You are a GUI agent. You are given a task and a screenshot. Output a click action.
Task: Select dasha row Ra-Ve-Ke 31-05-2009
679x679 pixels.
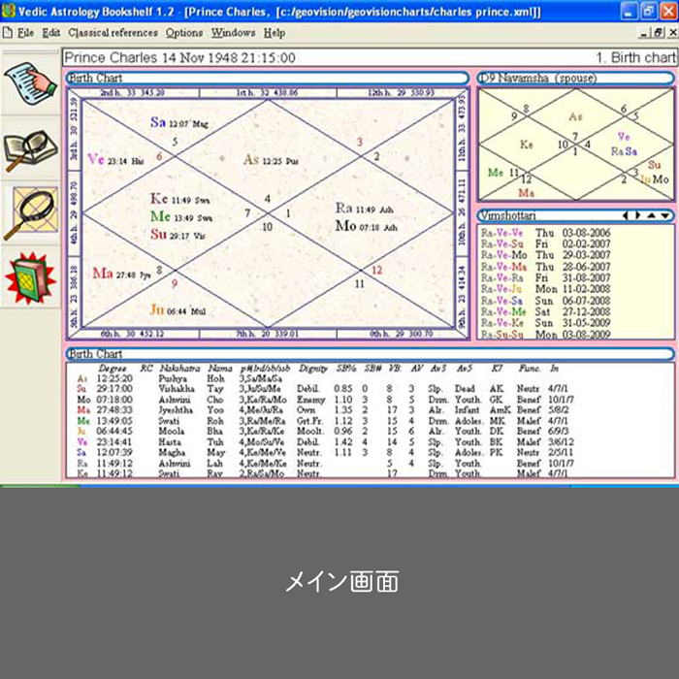(545, 323)
